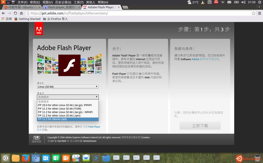263x163 pixels.
Task: Open a new tab with the blank tab button
Action: [125, 7]
